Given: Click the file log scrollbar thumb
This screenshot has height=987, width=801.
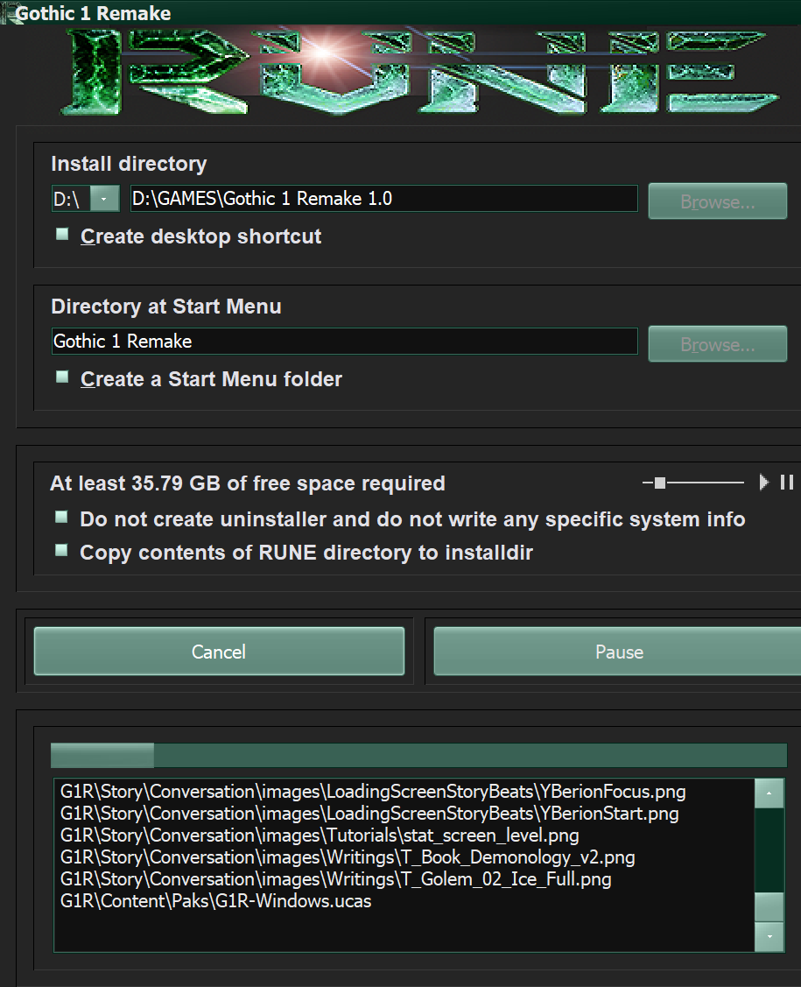Looking at the screenshot, I should coord(769,907).
